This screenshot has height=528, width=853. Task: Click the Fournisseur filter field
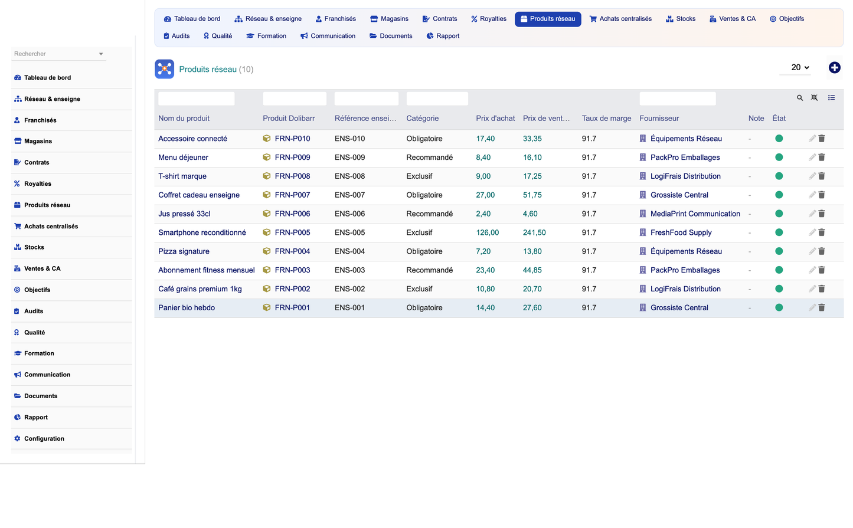coord(678,99)
